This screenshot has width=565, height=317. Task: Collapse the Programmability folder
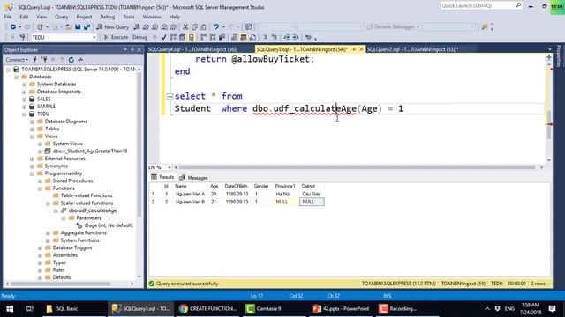pyautogui.click(x=32, y=173)
